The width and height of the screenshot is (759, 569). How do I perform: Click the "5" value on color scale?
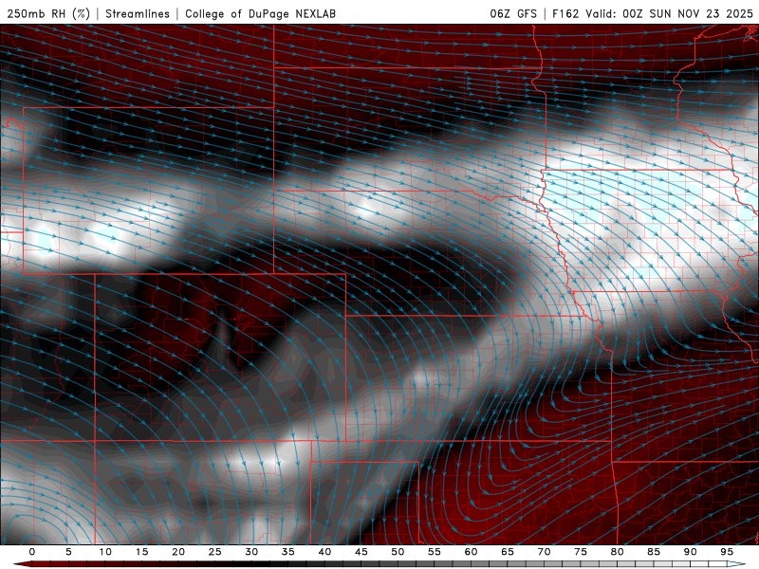coord(68,552)
